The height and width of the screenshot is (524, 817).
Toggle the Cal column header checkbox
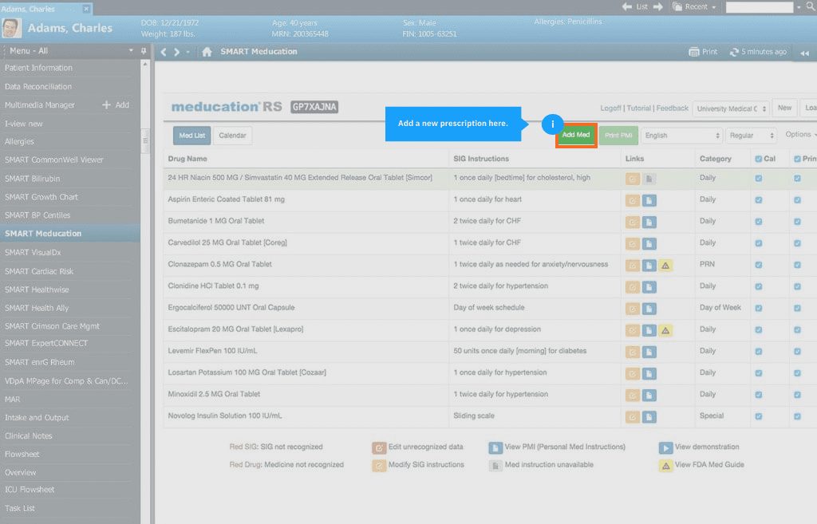click(x=759, y=159)
